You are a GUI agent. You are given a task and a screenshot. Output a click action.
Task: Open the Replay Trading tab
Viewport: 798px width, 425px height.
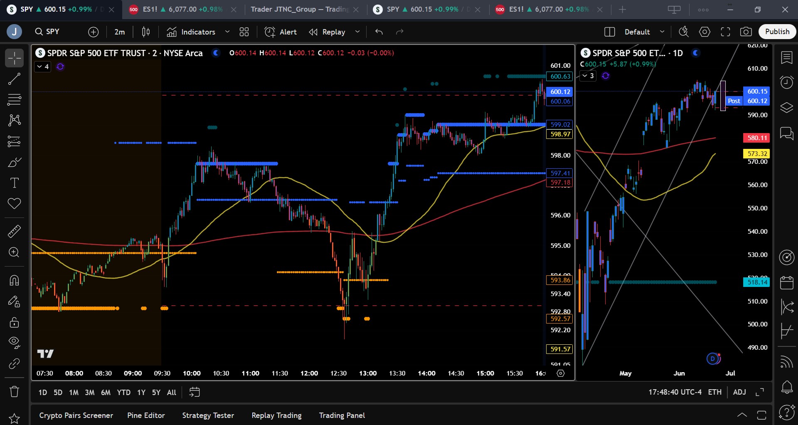tap(276, 415)
